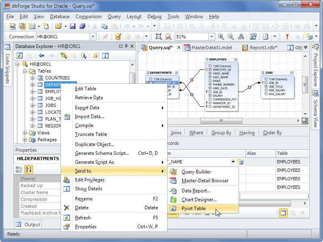Close the Database Explorer panel
The height and width of the screenshot is (242, 323).
click(132, 46)
